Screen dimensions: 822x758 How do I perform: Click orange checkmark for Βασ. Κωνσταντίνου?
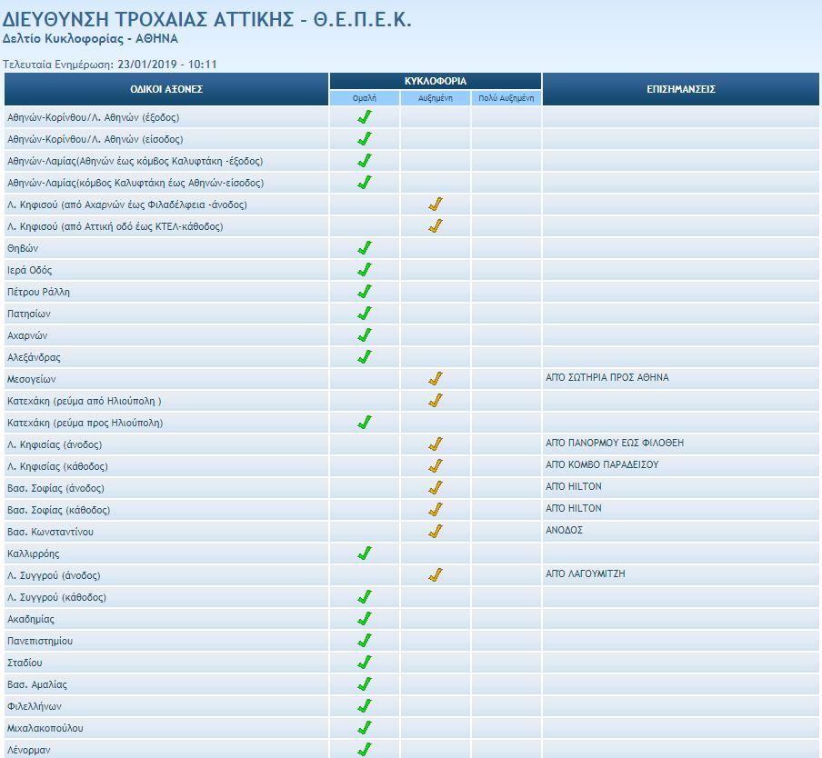click(436, 532)
